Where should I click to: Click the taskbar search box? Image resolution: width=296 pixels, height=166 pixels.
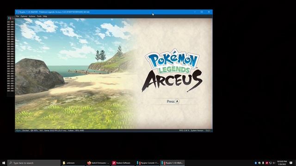[34, 163]
